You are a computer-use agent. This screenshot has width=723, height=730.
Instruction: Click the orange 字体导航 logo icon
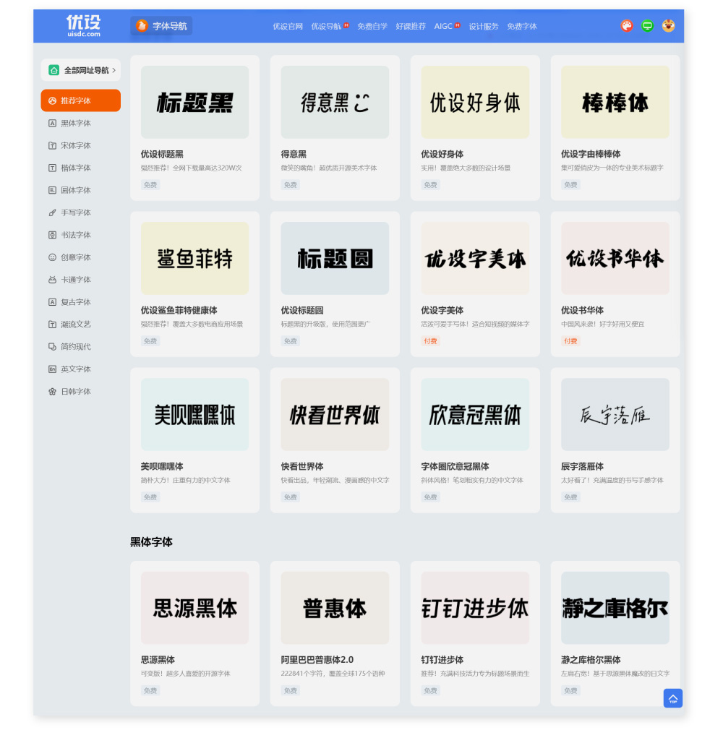142,25
